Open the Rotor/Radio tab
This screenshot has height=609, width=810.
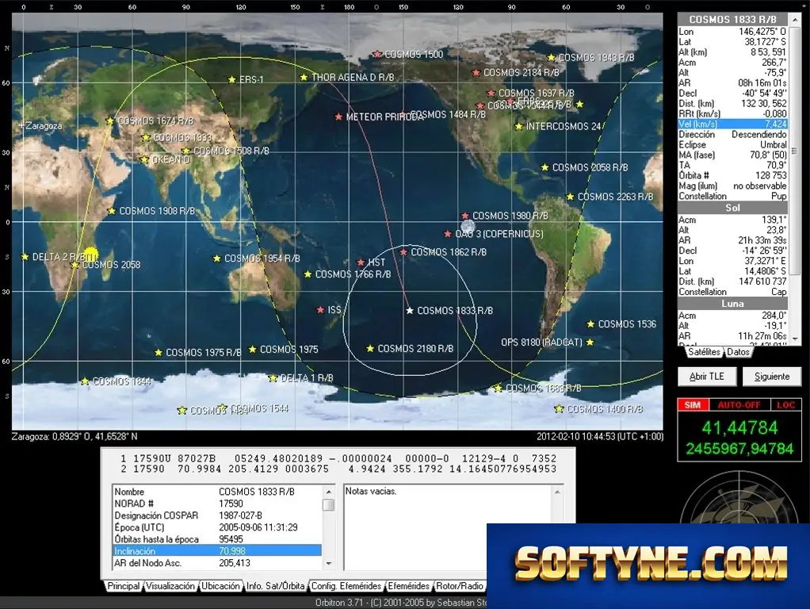[x=459, y=586]
